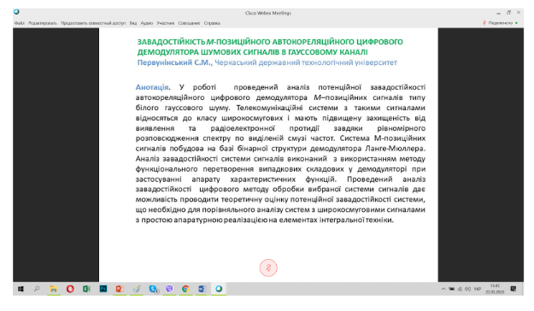Open Viber from taskbar
Image resolution: width=534 pixels, height=311 pixels.
click(x=169, y=289)
